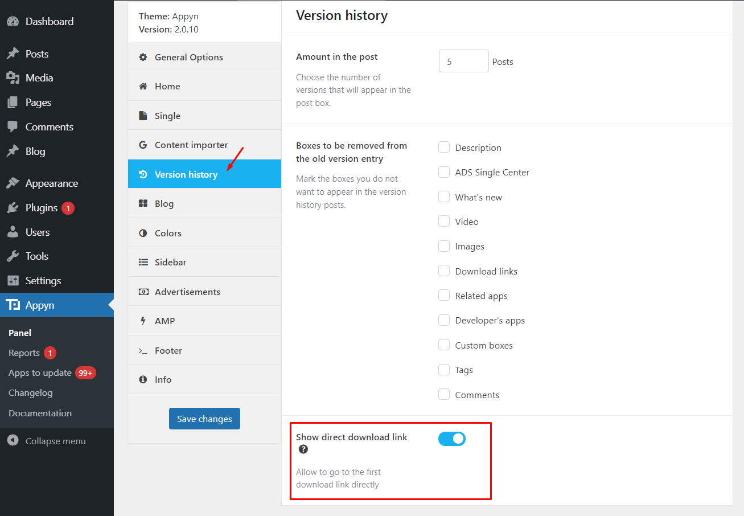Screen dimensions: 744x516
Task: Click the question mark help icon under direct download
Action: click(x=303, y=449)
